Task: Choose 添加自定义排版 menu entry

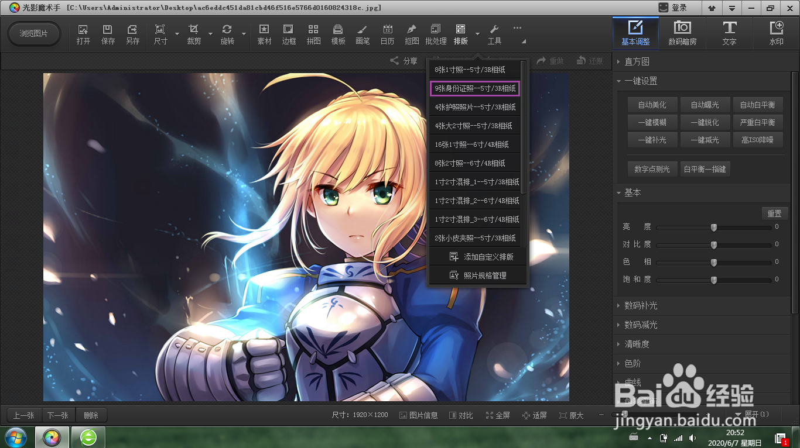Action: point(478,257)
